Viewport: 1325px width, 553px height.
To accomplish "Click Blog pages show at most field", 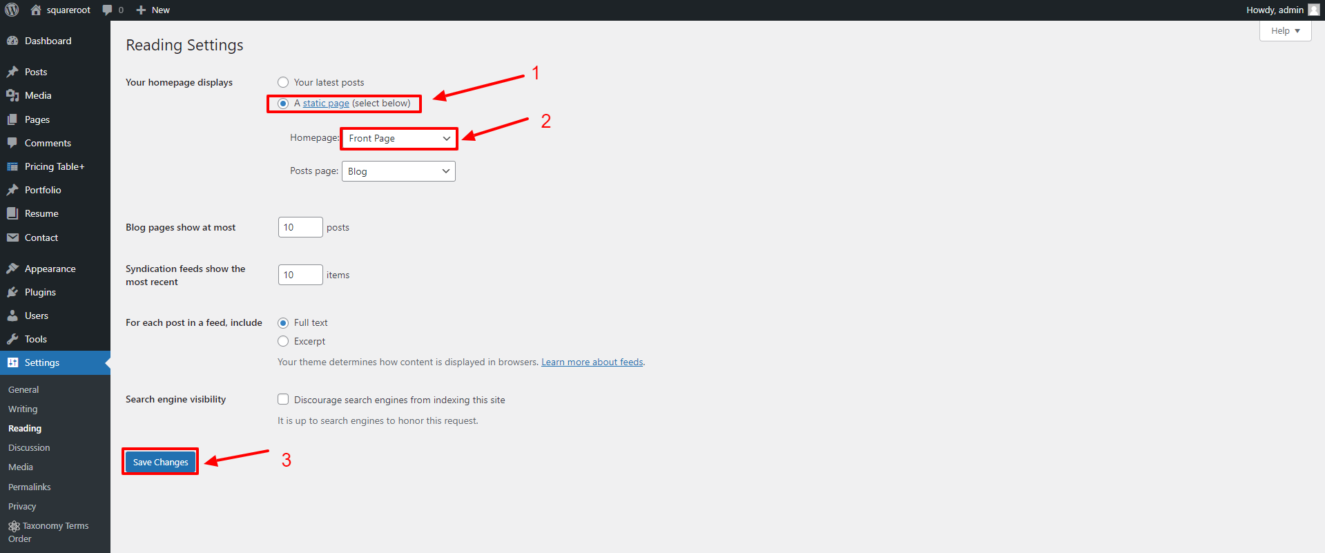I will 300,227.
